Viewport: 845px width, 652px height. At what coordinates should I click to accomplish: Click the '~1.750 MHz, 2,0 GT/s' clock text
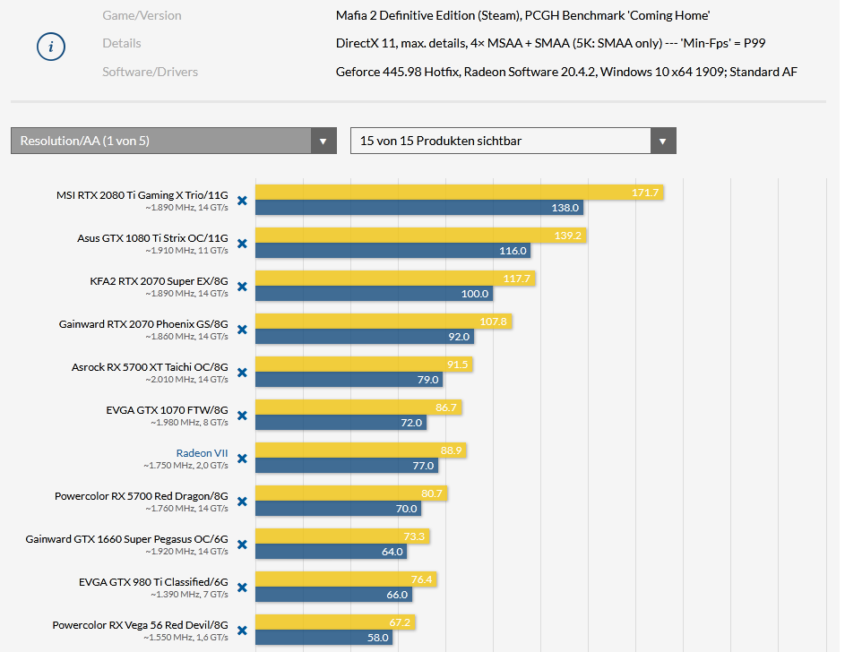[185, 466]
